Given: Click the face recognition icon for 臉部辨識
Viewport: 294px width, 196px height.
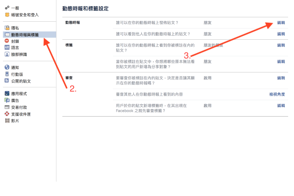Looking at the screenshot, I should click(7, 54).
